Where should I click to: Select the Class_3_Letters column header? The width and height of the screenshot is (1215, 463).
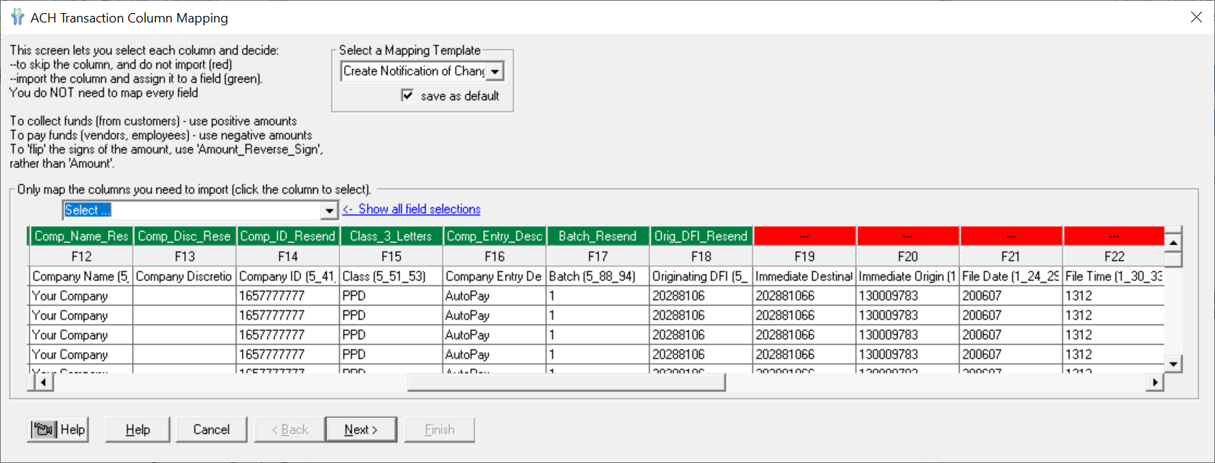(x=391, y=236)
